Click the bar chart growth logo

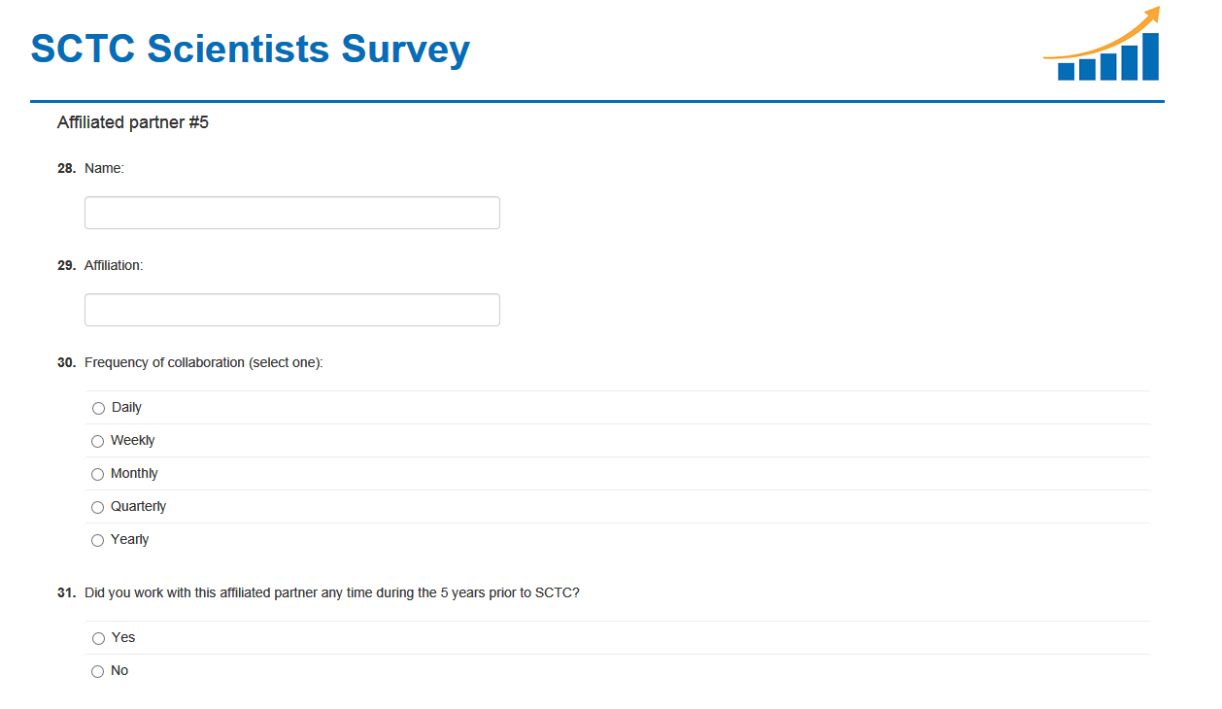pyautogui.click(x=1103, y=45)
